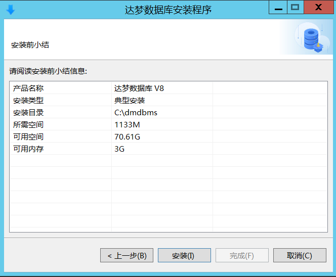Image resolution: width=336 pixels, height=277 pixels.
Task: Maximize the installer window
Action: point(296,7)
